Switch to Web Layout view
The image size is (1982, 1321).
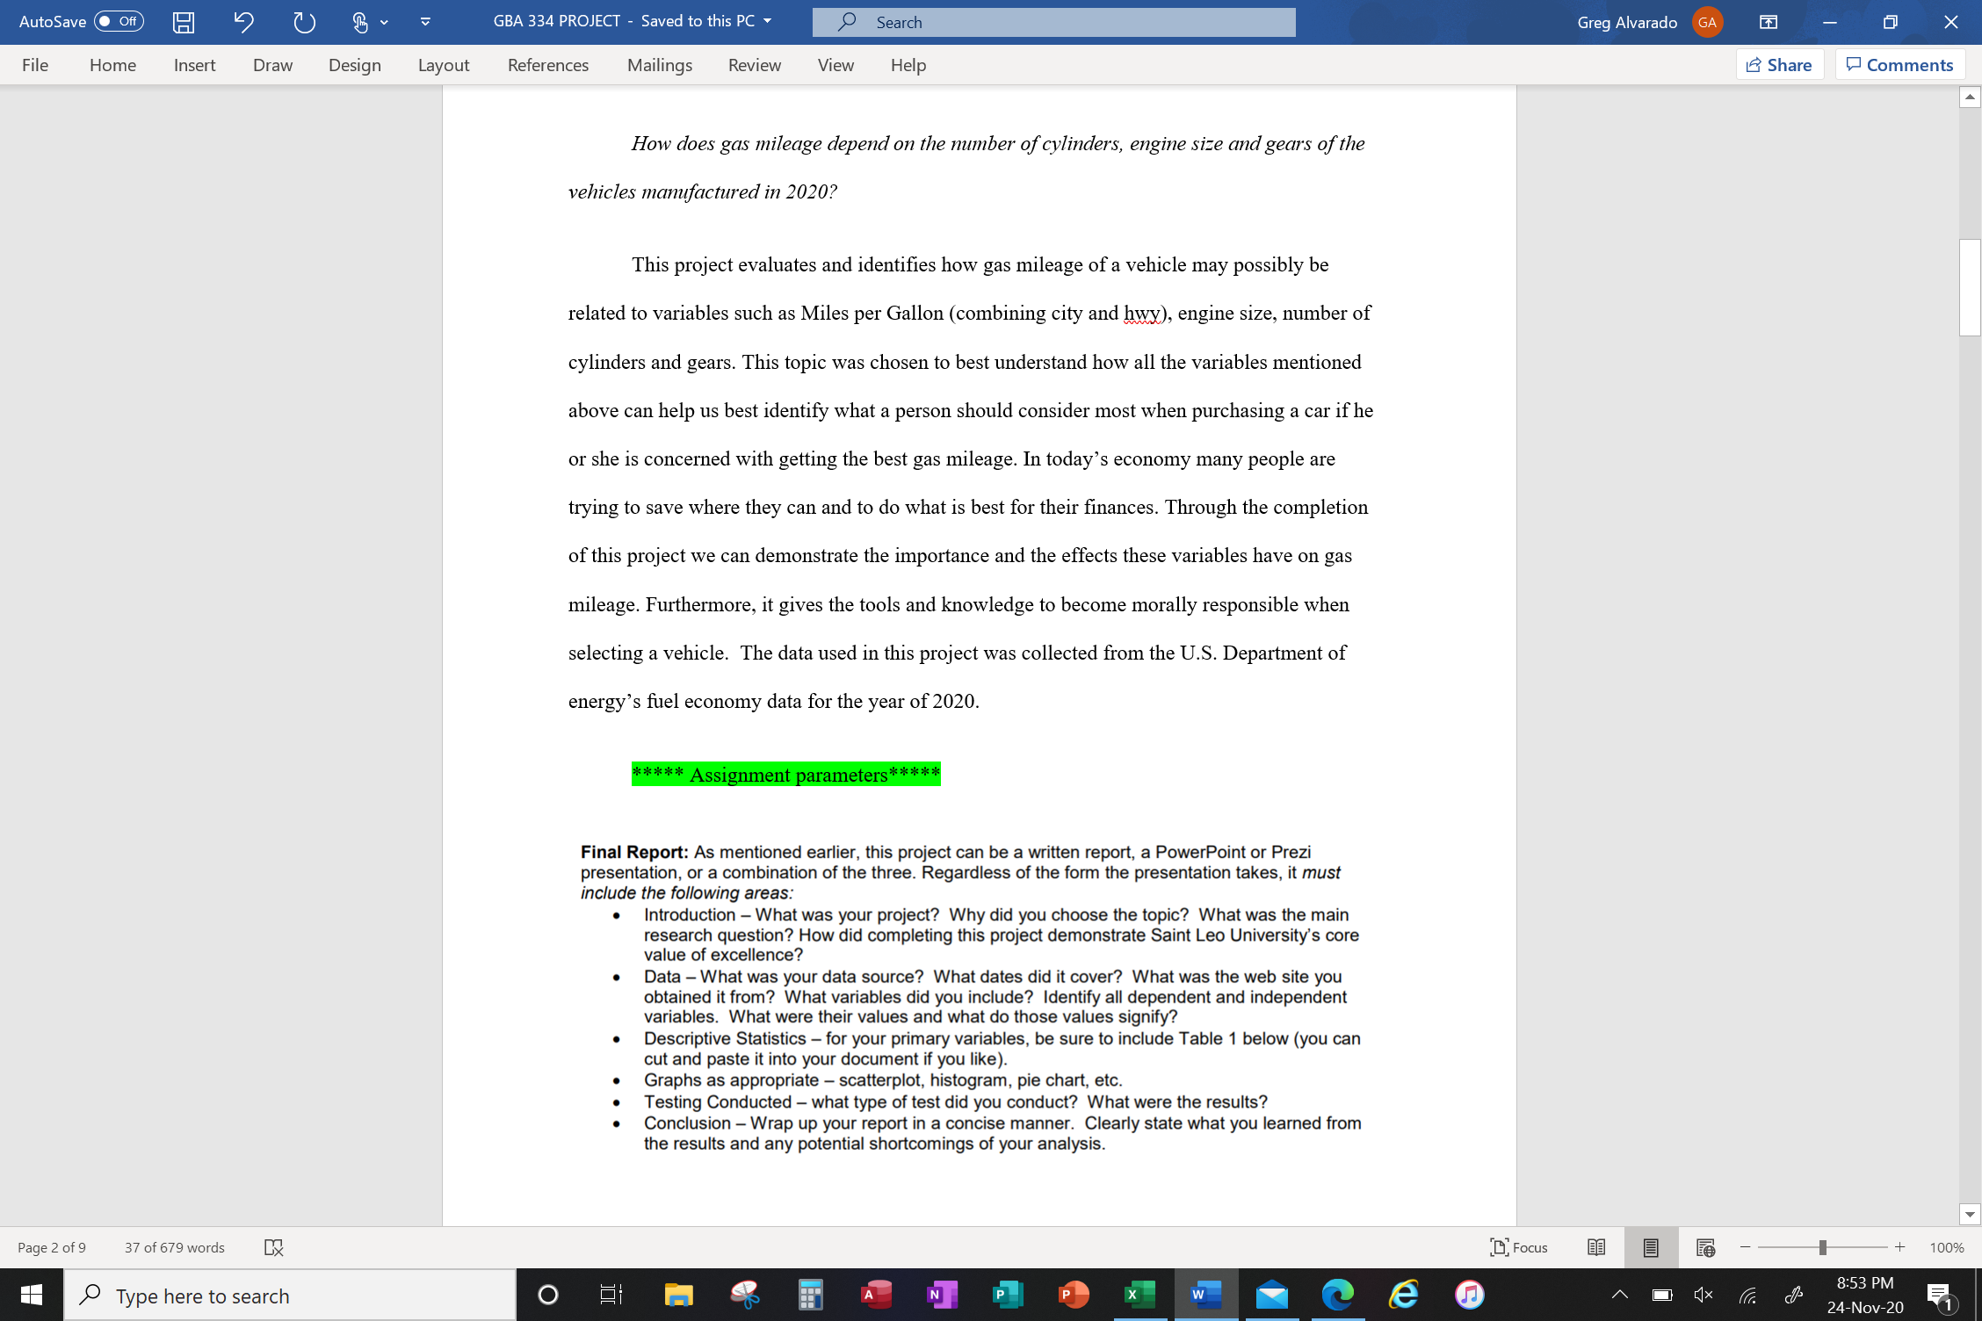tap(1705, 1246)
